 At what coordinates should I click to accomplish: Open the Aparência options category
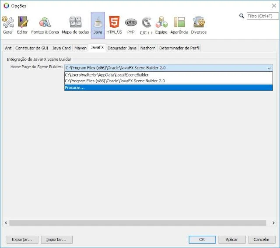click(x=179, y=25)
